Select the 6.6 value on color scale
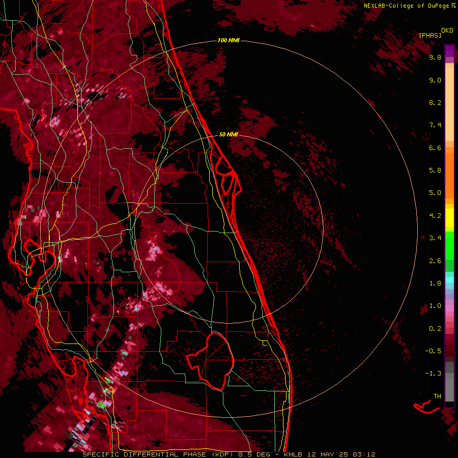Viewport: 458px width, 458px height. pos(435,148)
